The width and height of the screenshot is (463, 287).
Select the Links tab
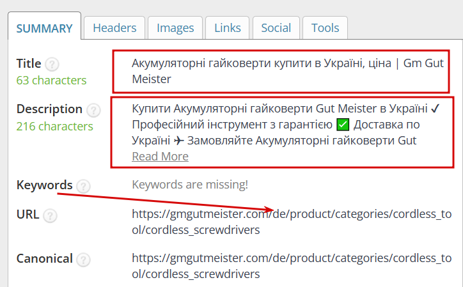[x=228, y=28]
